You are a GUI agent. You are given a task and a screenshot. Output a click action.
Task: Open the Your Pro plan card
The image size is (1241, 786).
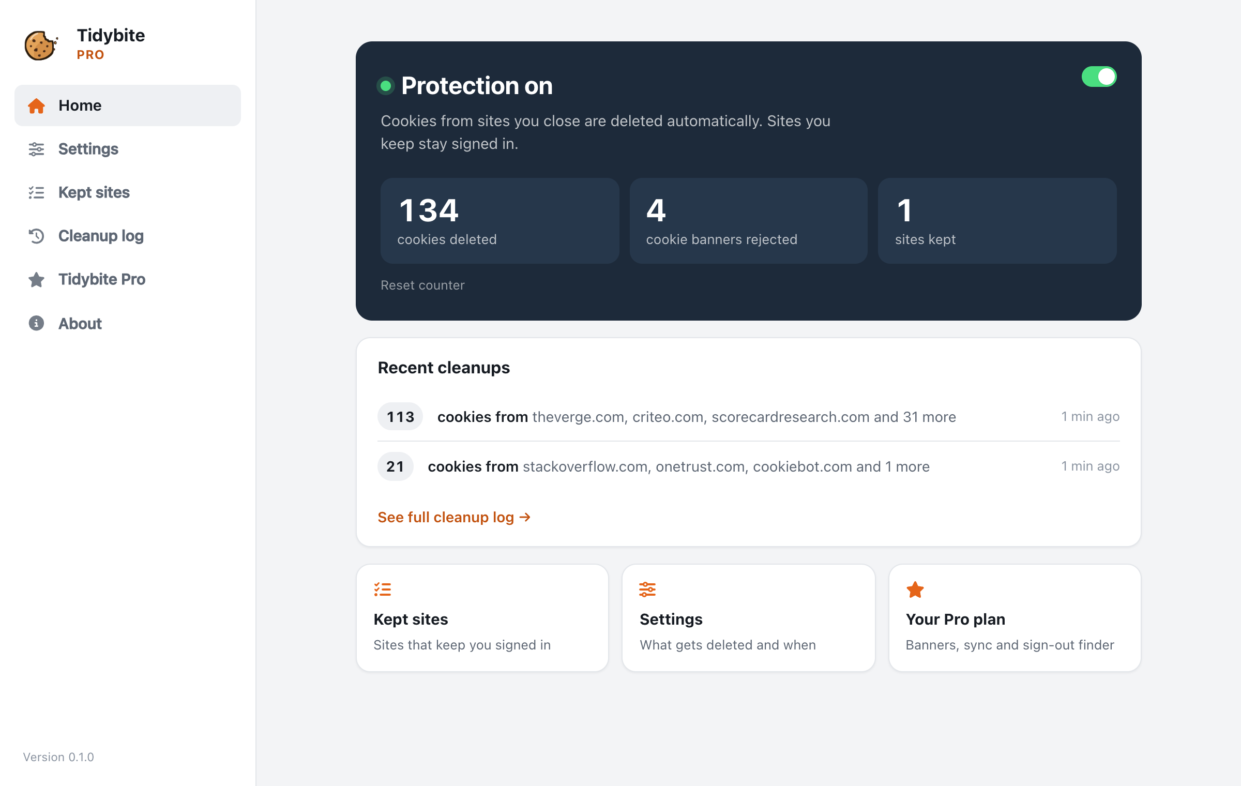click(1015, 618)
